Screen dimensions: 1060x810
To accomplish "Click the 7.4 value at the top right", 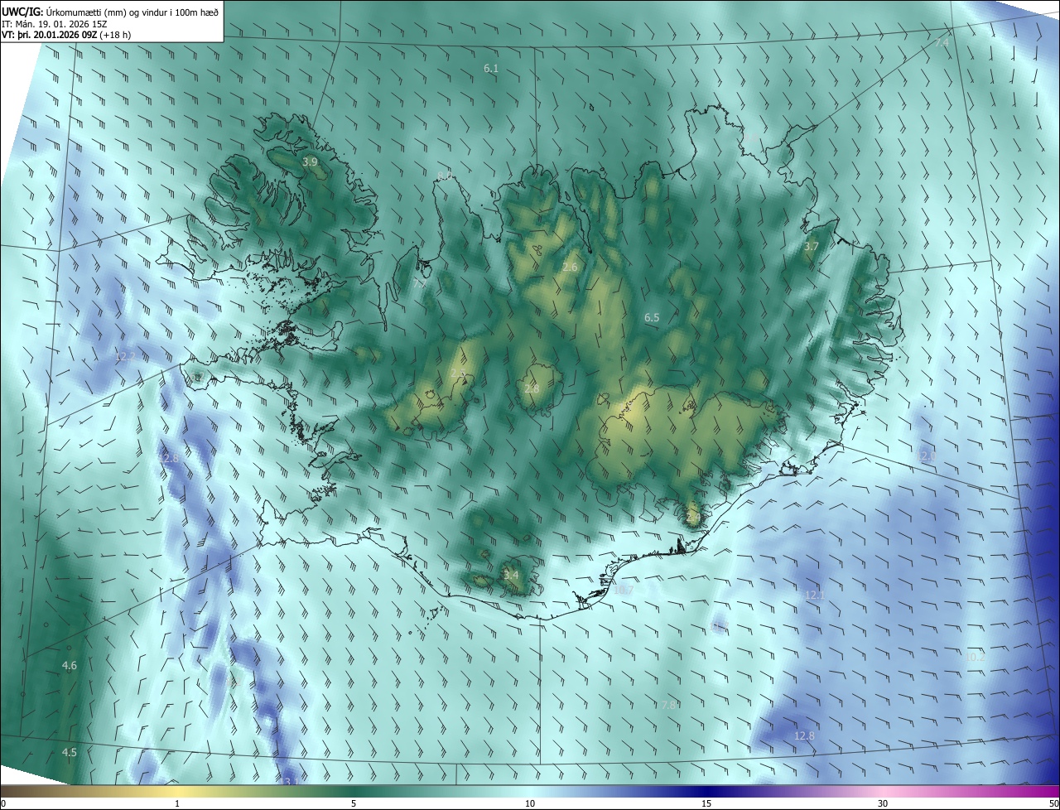I will pyautogui.click(x=942, y=42).
